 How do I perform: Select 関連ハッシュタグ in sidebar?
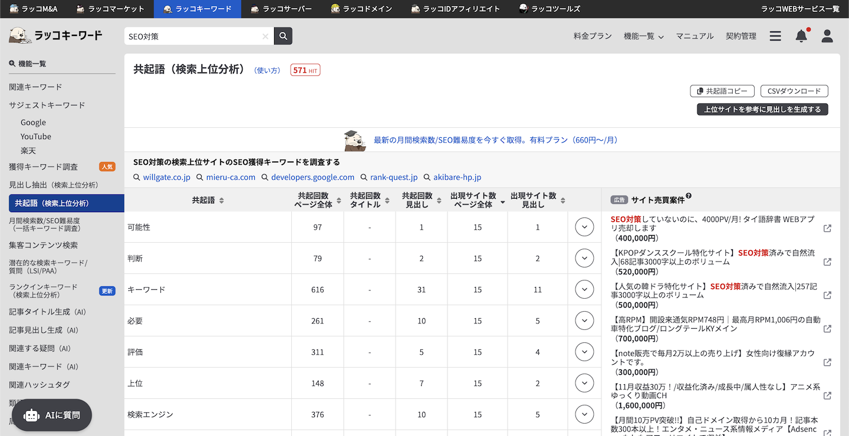coord(40,385)
